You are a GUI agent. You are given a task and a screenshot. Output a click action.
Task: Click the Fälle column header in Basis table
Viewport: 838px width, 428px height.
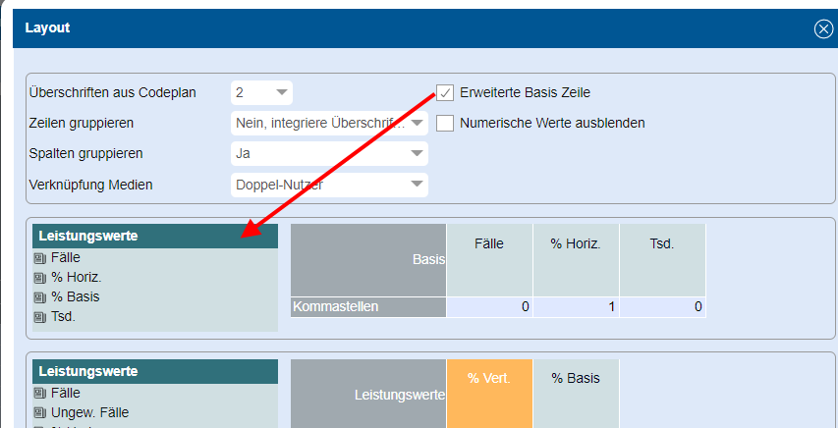[489, 244]
